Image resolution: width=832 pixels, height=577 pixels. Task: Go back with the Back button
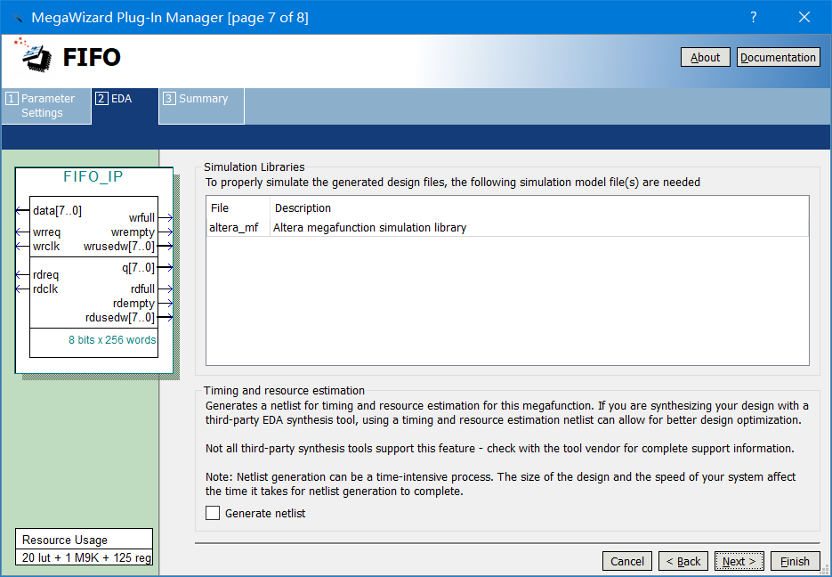pyautogui.click(x=683, y=561)
